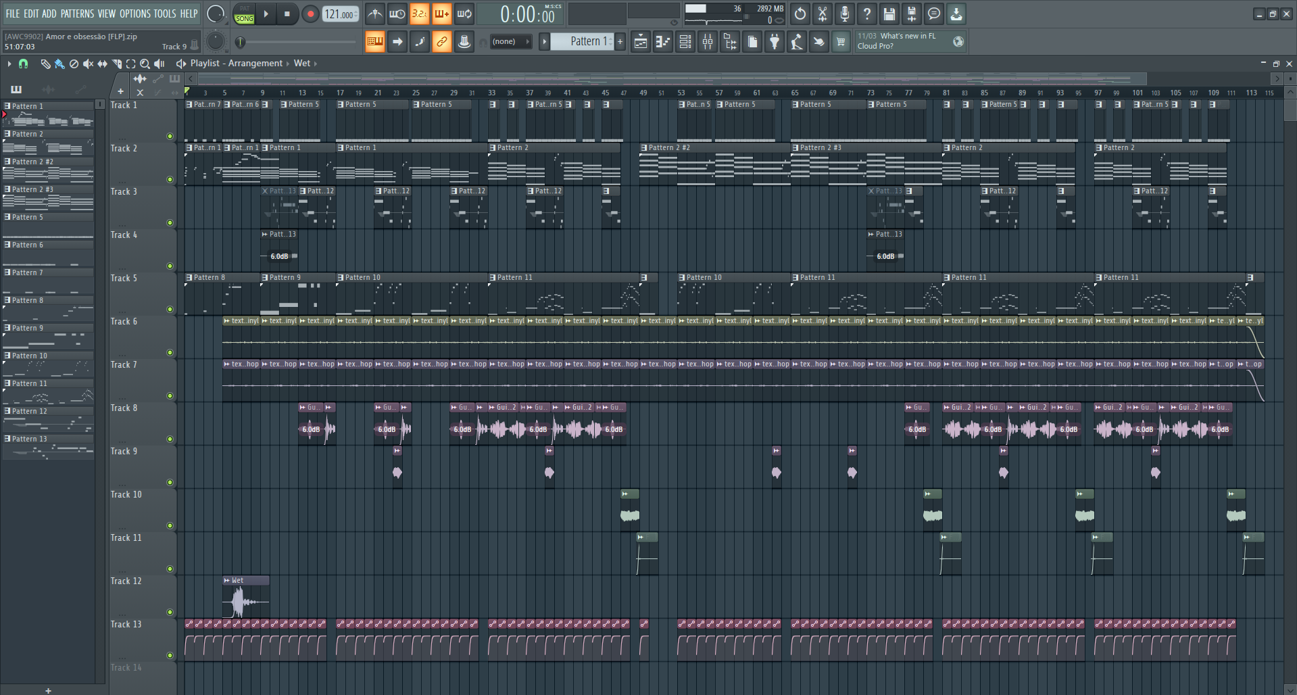Switch between PAT and SONG mode
The width and height of the screenshot is (1297, 695).
pos(244,14)
